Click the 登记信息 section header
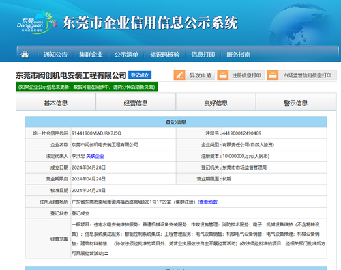This screenshot has width=341, height=270. (176, 122)
